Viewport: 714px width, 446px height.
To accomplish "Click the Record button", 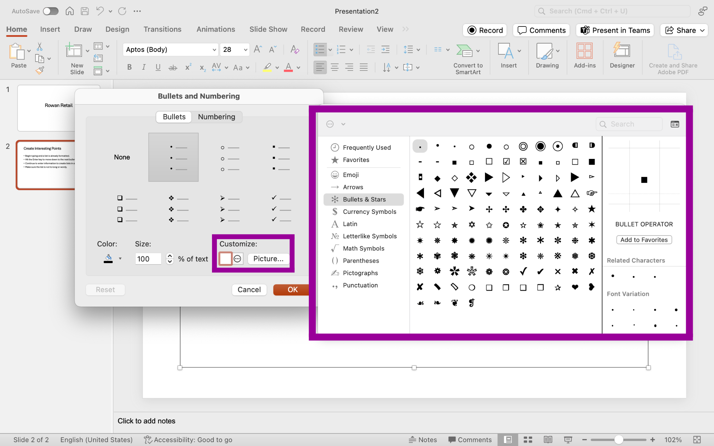I will tap(485, 30).
